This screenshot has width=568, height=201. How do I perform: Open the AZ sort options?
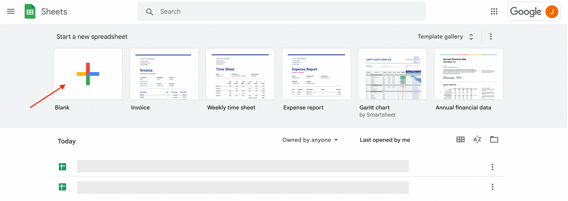(x=477, y=139)
